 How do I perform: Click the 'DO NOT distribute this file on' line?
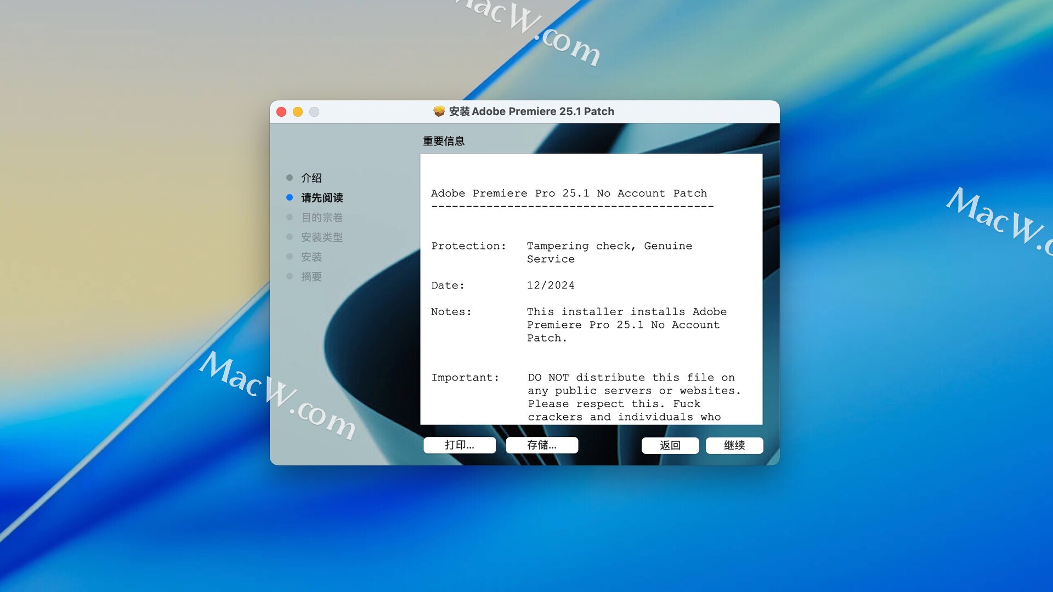[631, 377]
